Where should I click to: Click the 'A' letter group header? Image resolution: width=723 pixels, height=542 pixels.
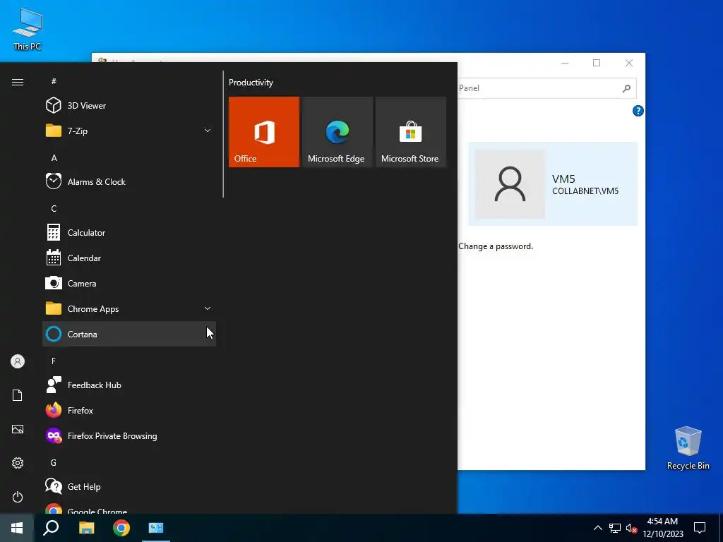pos(54,157)
